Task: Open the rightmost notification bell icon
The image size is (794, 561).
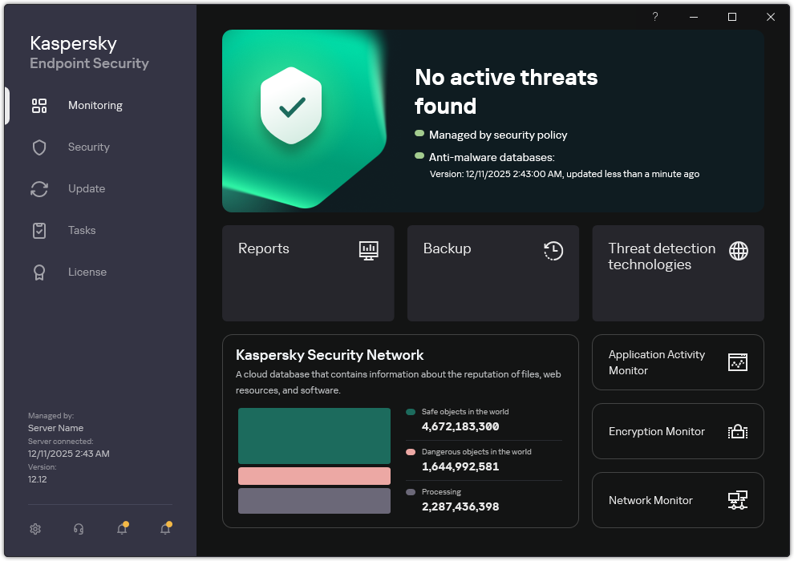Action: pyautogui.click(x=165, y=529)
